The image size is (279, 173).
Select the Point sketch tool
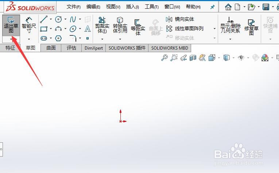(88, 38)
